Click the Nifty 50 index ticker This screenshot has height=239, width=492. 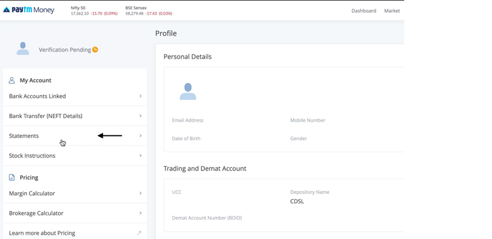(94, 10)
